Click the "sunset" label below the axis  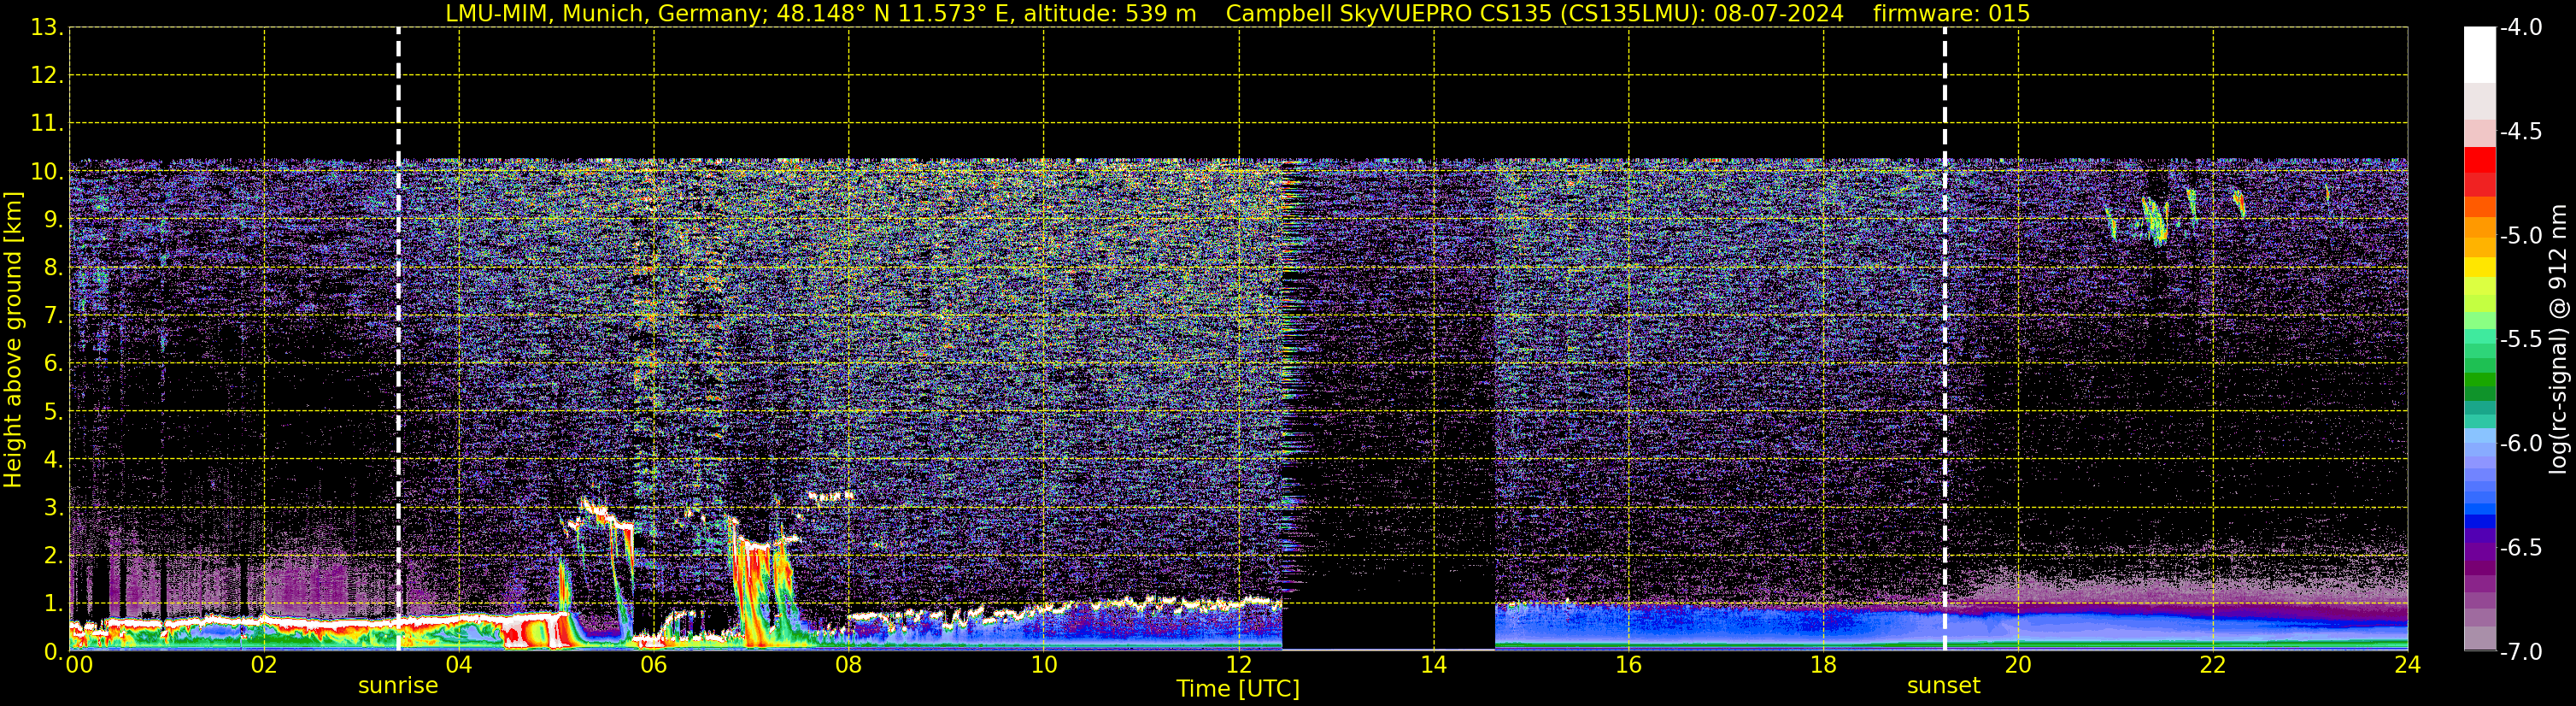(x=1943, y=686)
